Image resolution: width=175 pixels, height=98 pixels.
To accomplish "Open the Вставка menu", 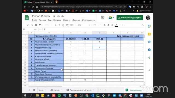I will 57,20.
